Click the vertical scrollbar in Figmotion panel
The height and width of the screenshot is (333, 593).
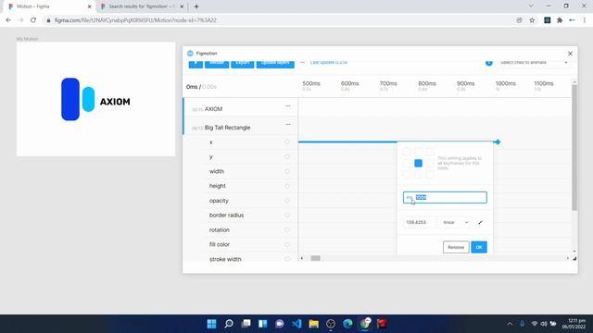click(574, 147)
